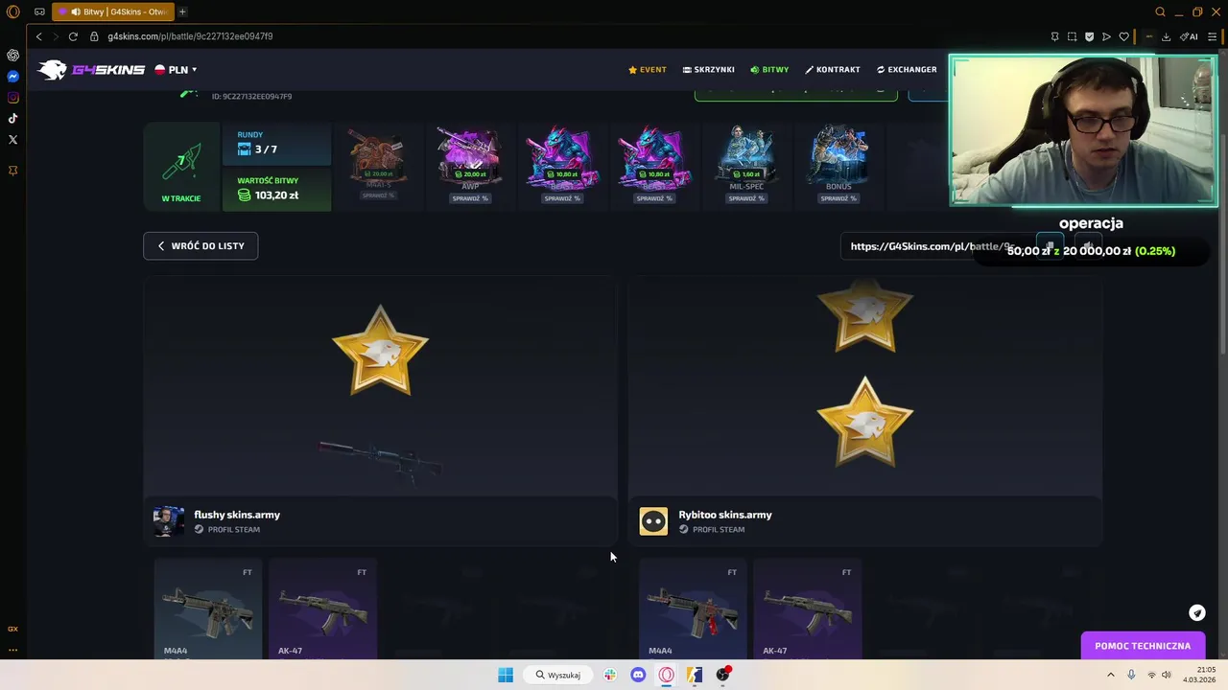Viewport: 1228px width, 690px height.
Task: Click the rounds 3 / 7 counter
Action: pos(266,149)
